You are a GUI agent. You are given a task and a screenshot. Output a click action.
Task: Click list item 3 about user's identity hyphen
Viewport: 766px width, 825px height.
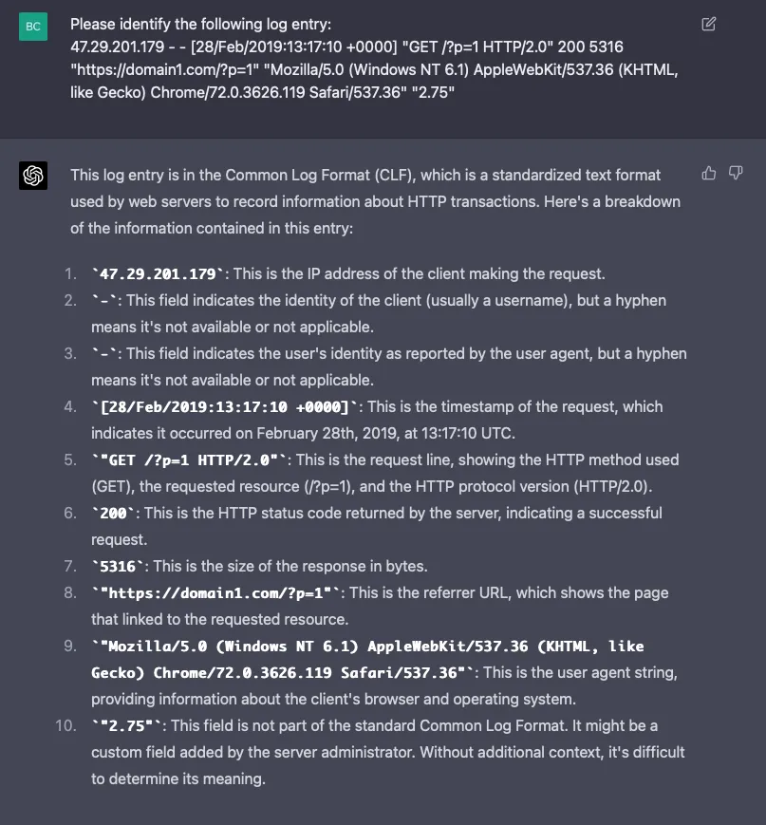(x=389, y=366)
